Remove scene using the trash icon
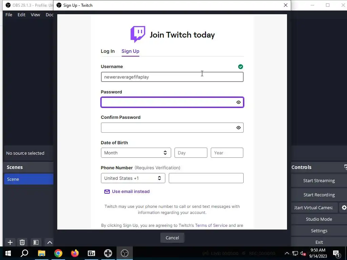The image size is (347, 260). [x=22, y=242]
